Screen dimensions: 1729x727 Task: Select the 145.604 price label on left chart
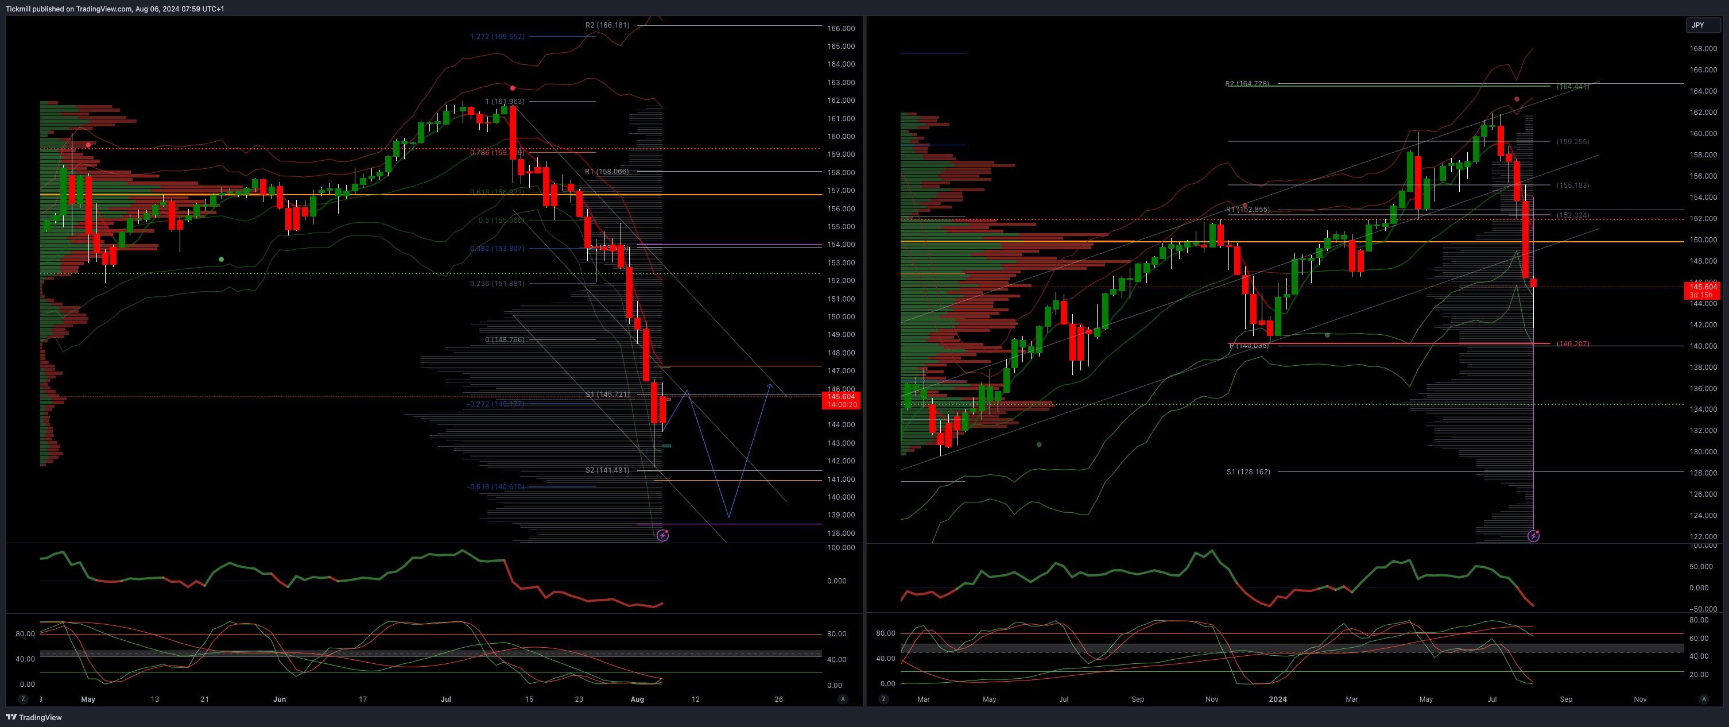tap(841, 401)
